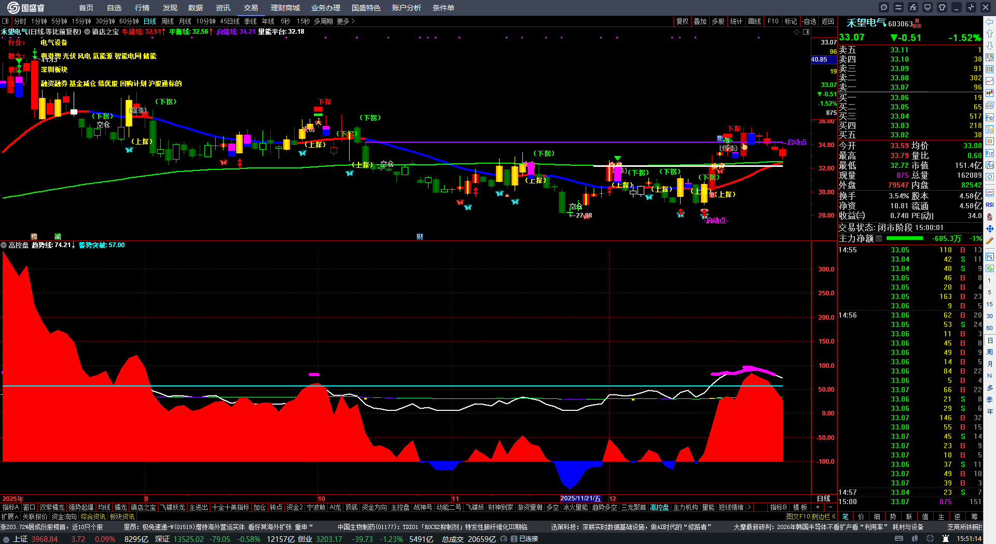
Task: Open the 窗口 window count dropdown
Action: (29, 508)
